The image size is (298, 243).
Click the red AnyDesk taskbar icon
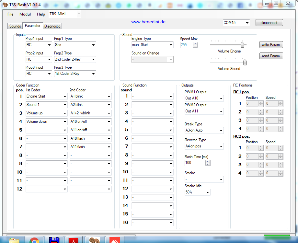click(x=114, y=240)
